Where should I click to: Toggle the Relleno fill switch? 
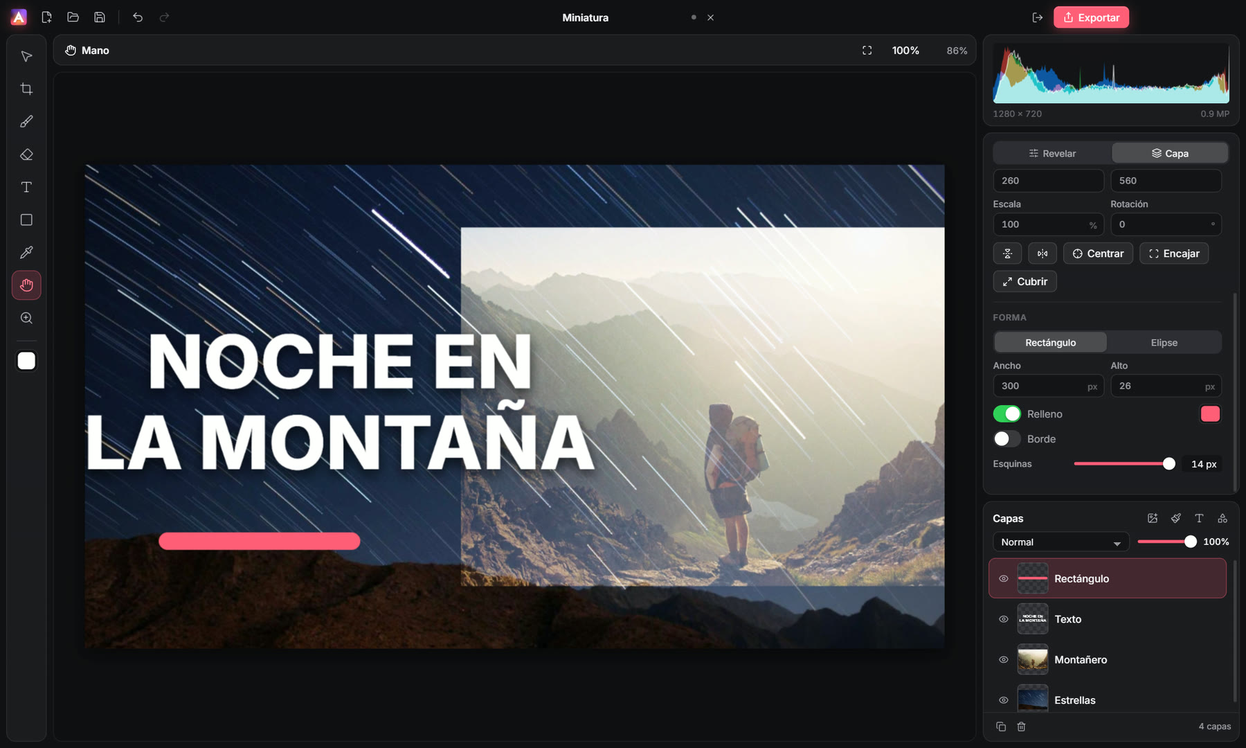[x=1006, y=413]
